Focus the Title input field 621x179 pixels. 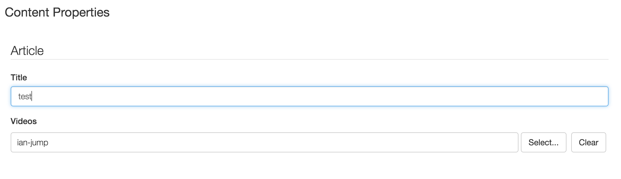(x=309, y=96)
